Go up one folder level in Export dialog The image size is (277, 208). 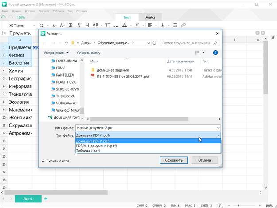(66, 43)
